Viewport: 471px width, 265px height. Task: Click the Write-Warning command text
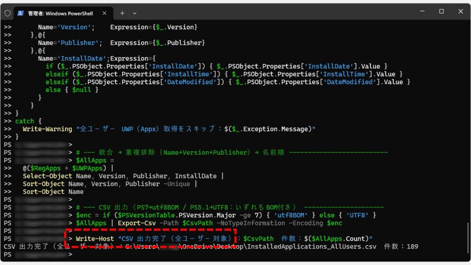tap(47, 129)
